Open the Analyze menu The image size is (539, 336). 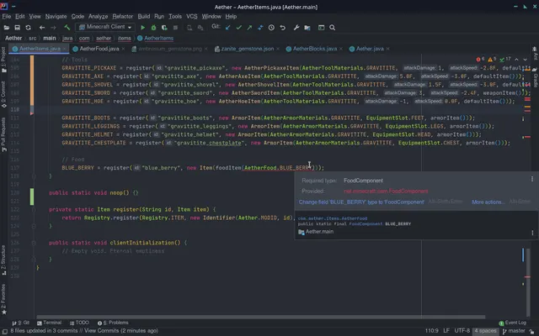click(x=98, y=17)
